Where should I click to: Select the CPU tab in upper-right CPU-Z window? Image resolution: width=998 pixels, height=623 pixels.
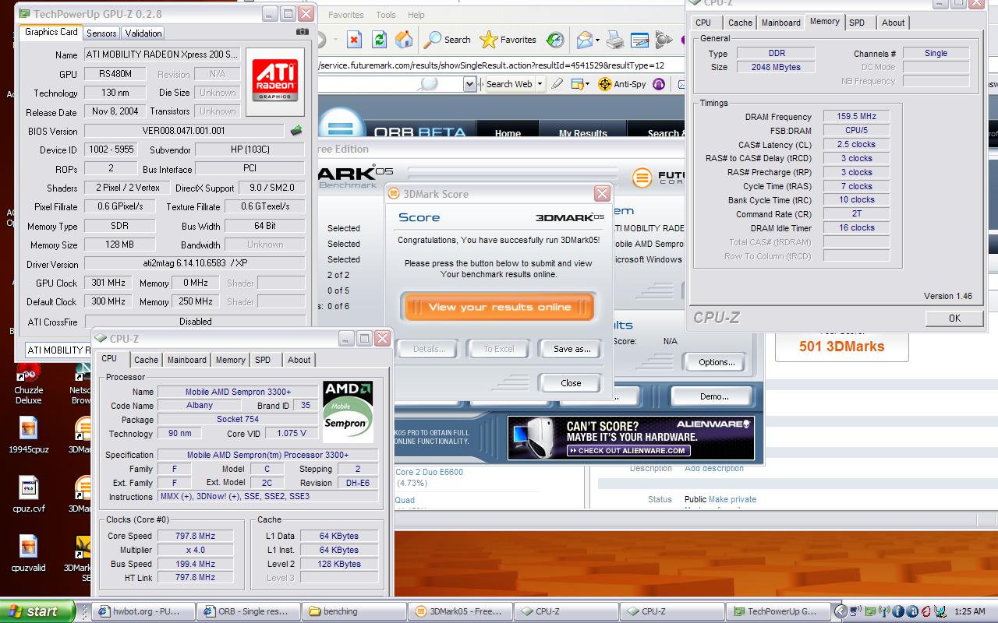[x=703, y=23]
